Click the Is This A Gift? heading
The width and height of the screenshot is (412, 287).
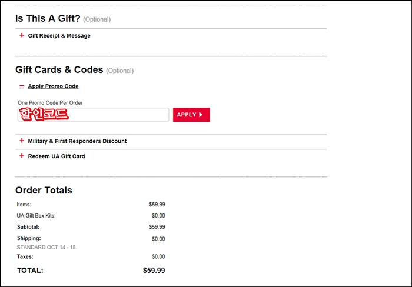coord(48,18)
